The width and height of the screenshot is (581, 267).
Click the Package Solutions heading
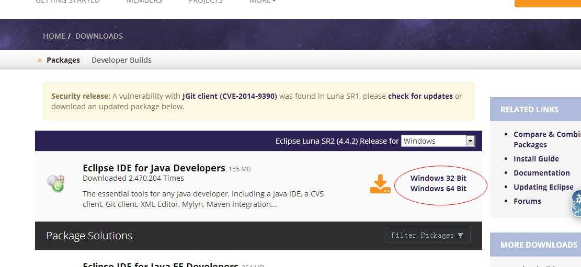89,236
